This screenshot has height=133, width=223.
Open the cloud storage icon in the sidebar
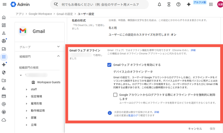tap(4, 120)
